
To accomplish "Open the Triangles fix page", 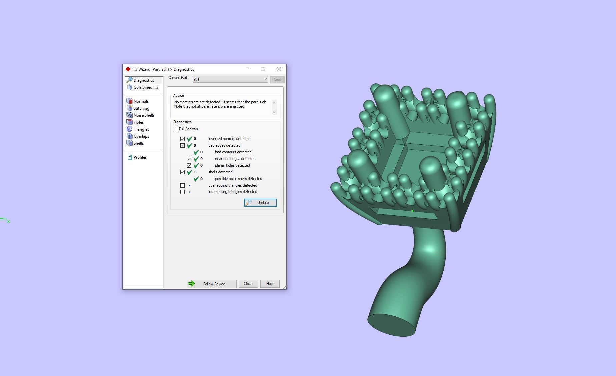I will point(141,129).
